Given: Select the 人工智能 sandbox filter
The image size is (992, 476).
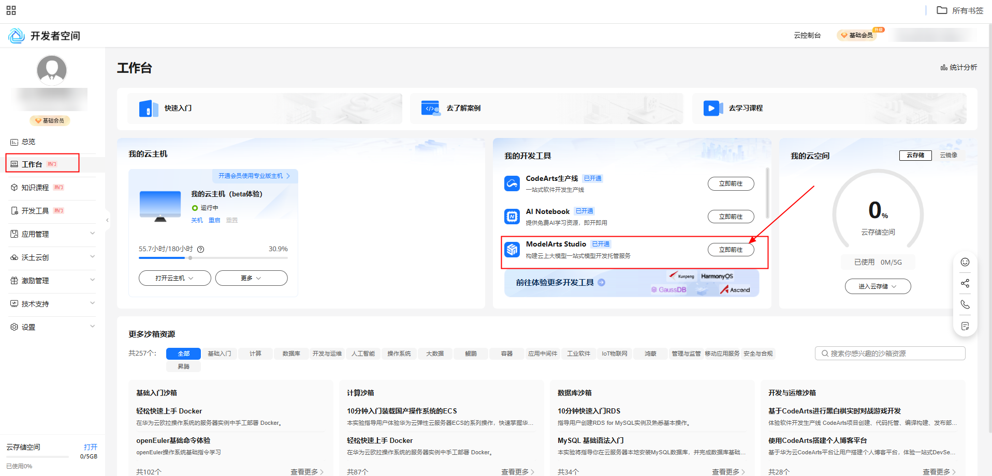Looking at the screenshot, I should (x=363, y=354).
